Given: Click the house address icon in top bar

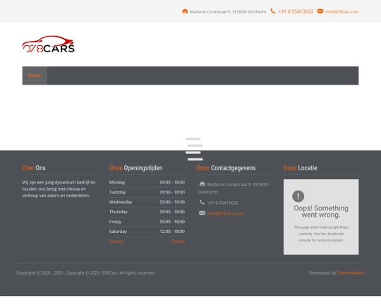Looking at the screenshot, I should (185, 11).
